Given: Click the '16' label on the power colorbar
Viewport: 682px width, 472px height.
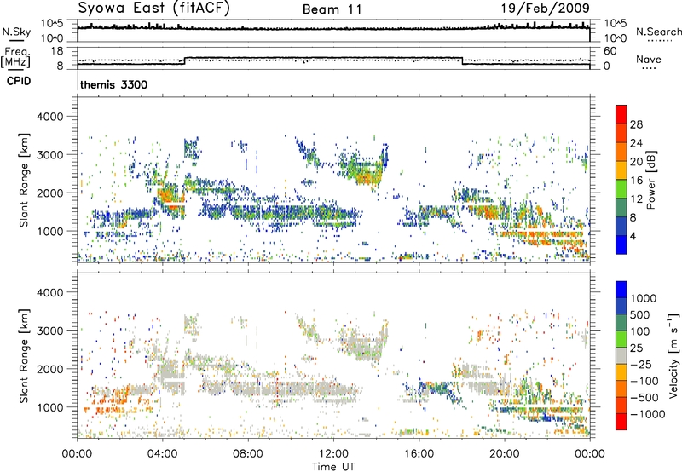Looking at the screenshot, I should click(x=636, y=181).
